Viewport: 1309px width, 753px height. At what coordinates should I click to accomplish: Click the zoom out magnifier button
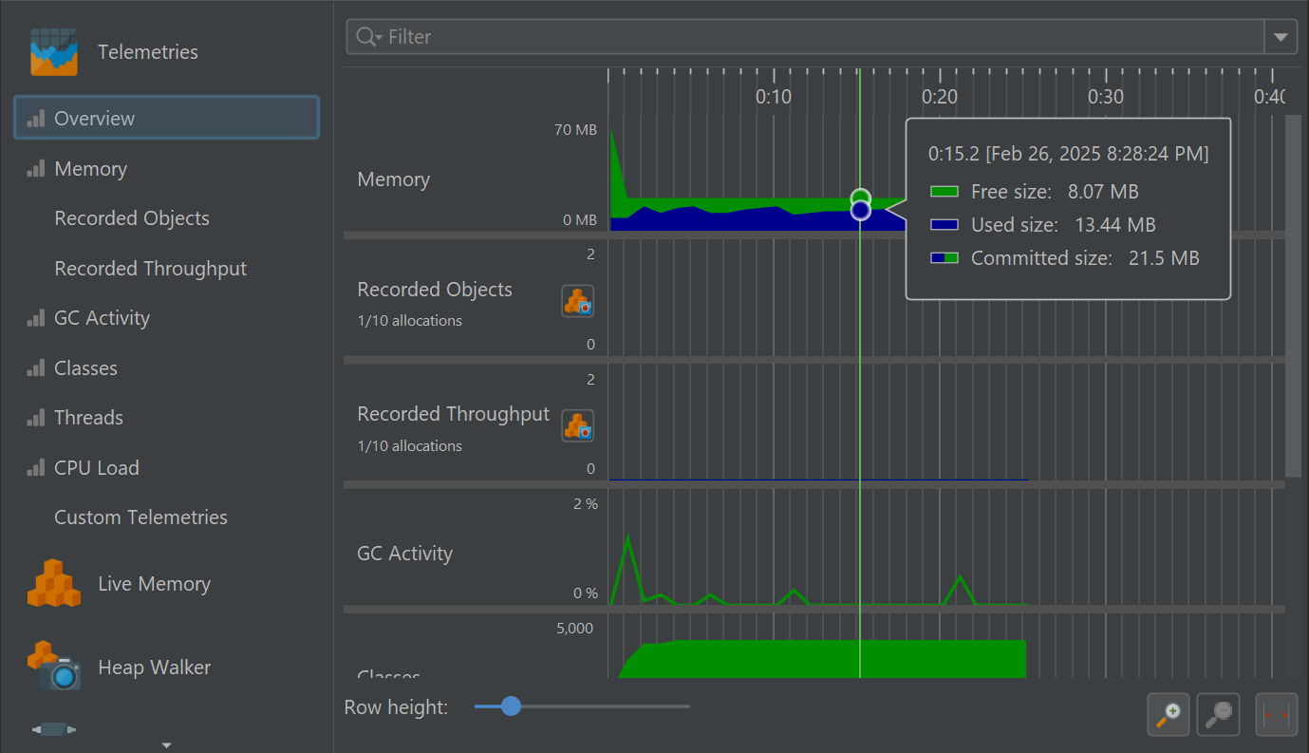(1219, 714)
